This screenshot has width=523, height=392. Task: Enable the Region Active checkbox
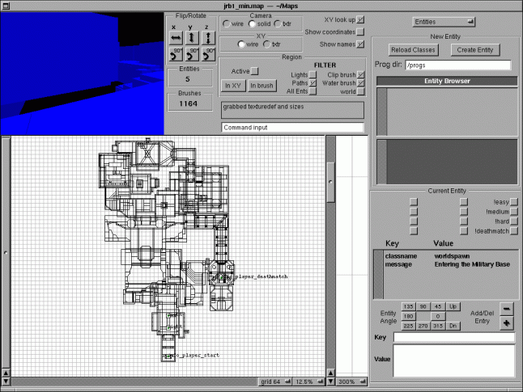[254, 71]
